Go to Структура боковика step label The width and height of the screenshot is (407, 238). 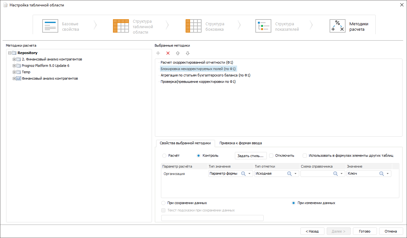tap(215, 27)
